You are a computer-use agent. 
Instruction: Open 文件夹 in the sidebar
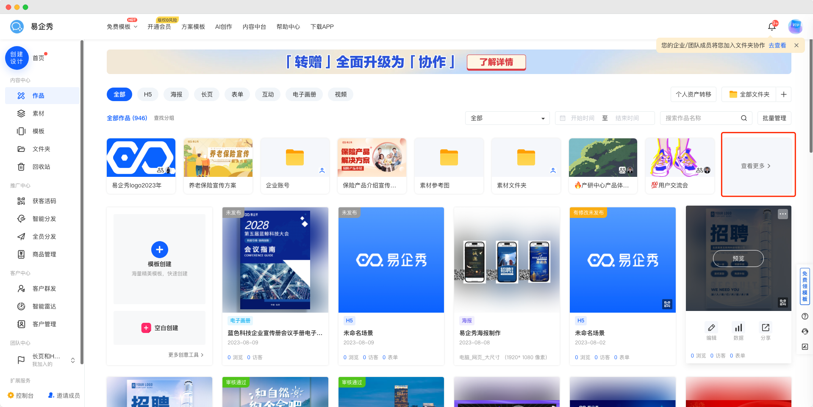42,149
